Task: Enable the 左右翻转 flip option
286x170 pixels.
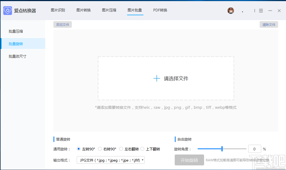Action: click(x=121, y=149)
